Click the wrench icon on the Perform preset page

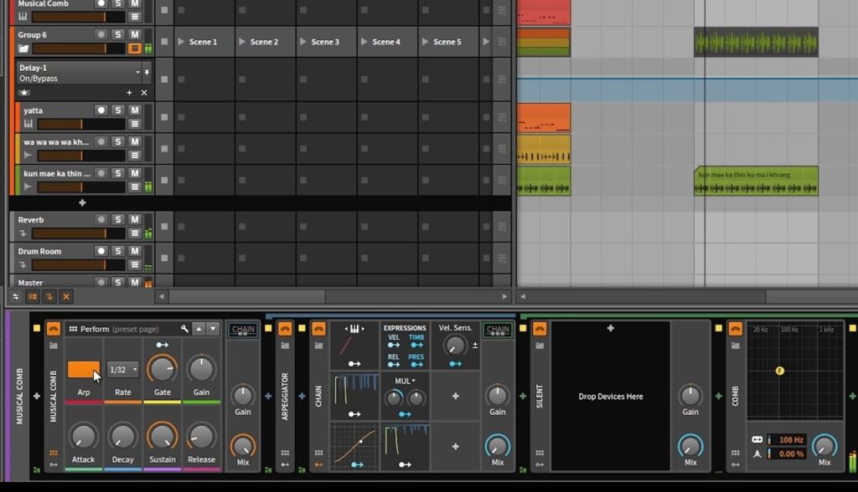(x=184, y=328)
